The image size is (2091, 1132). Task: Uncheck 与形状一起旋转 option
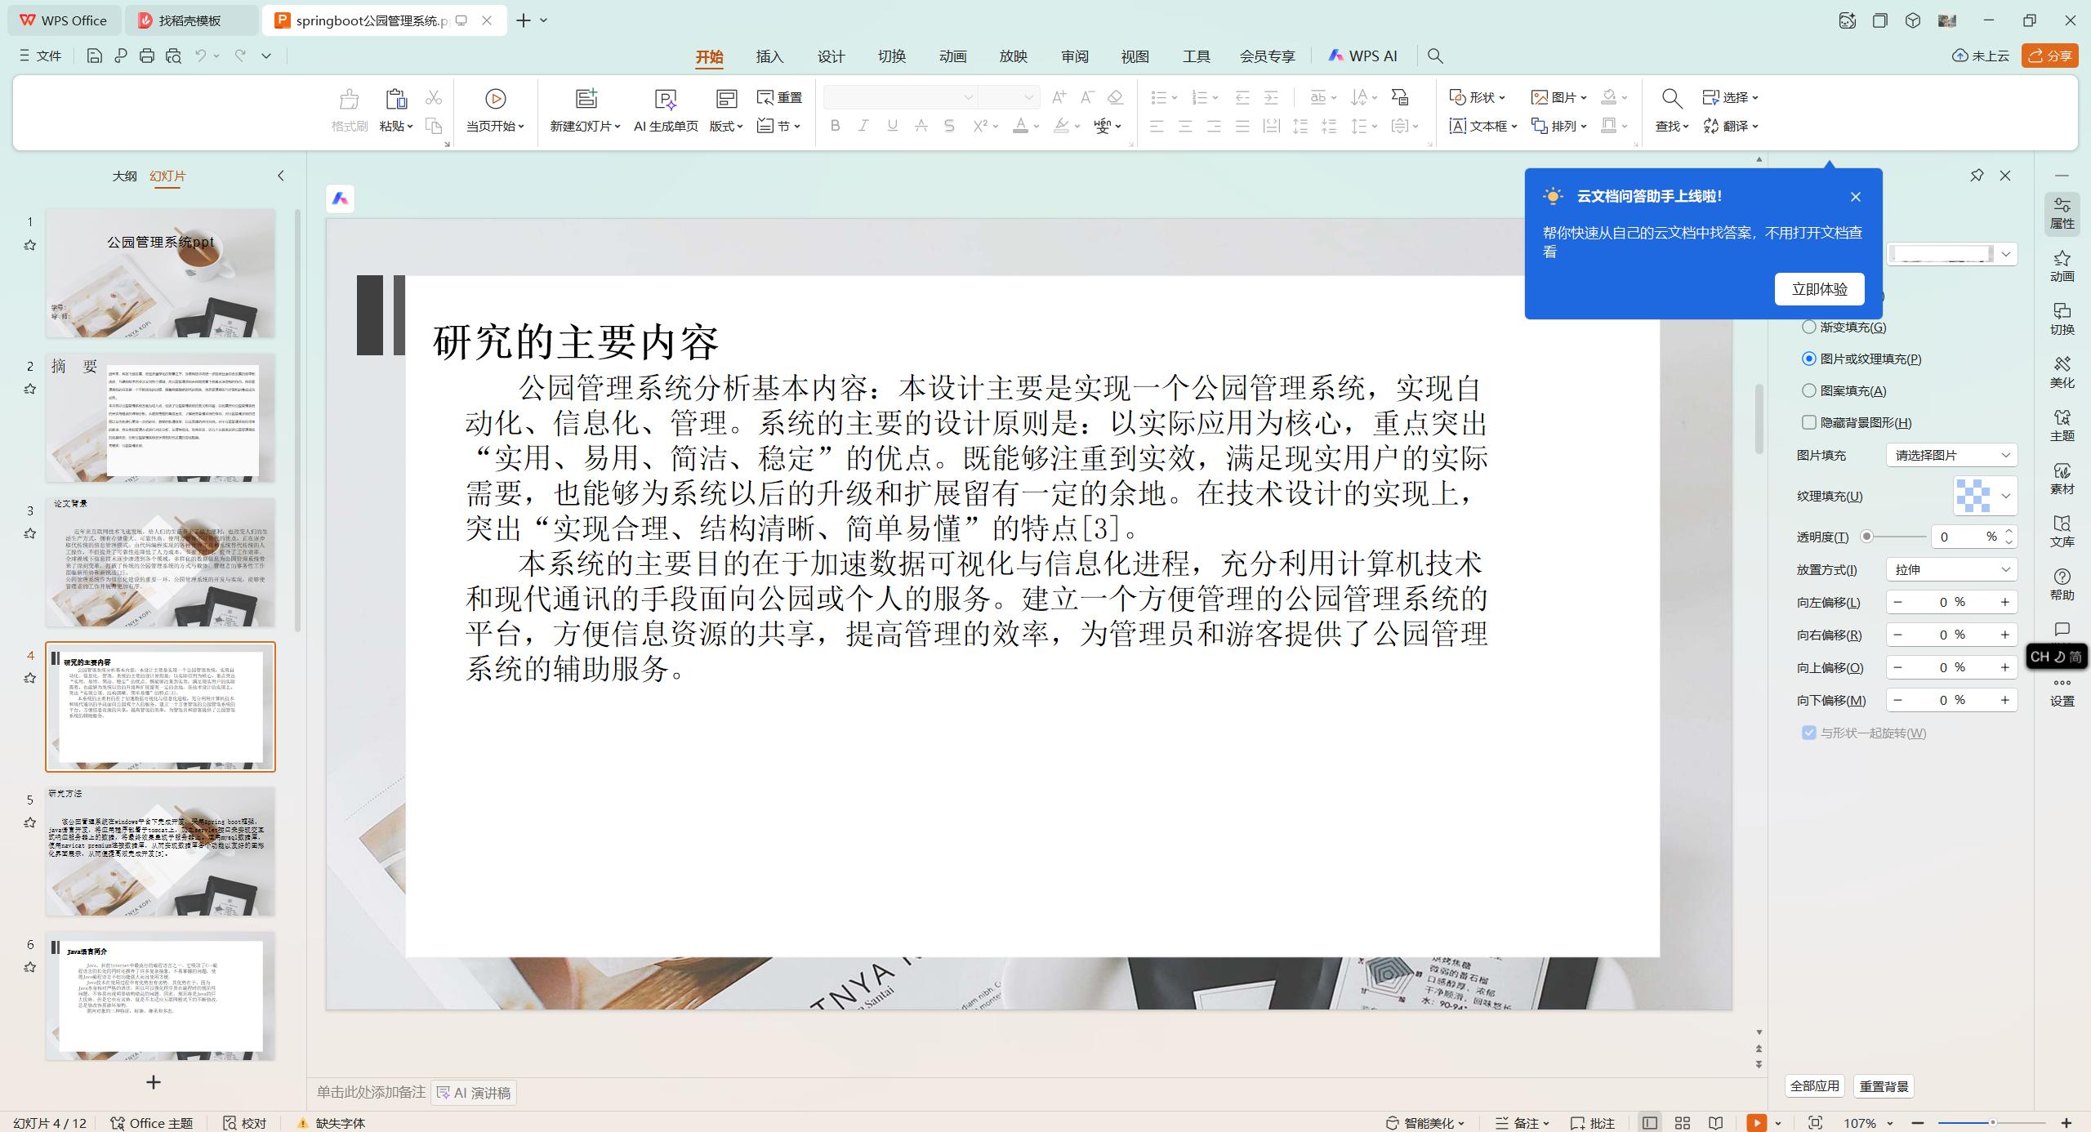tap(1808, 733)
